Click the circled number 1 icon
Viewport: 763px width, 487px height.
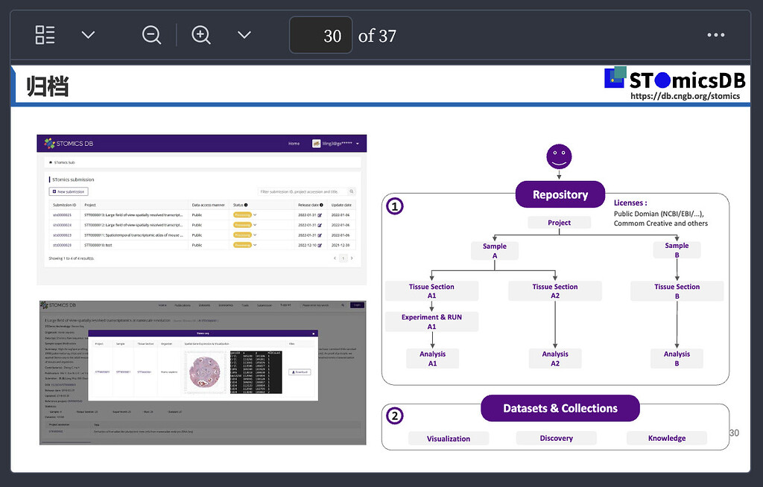pos(396,206)
